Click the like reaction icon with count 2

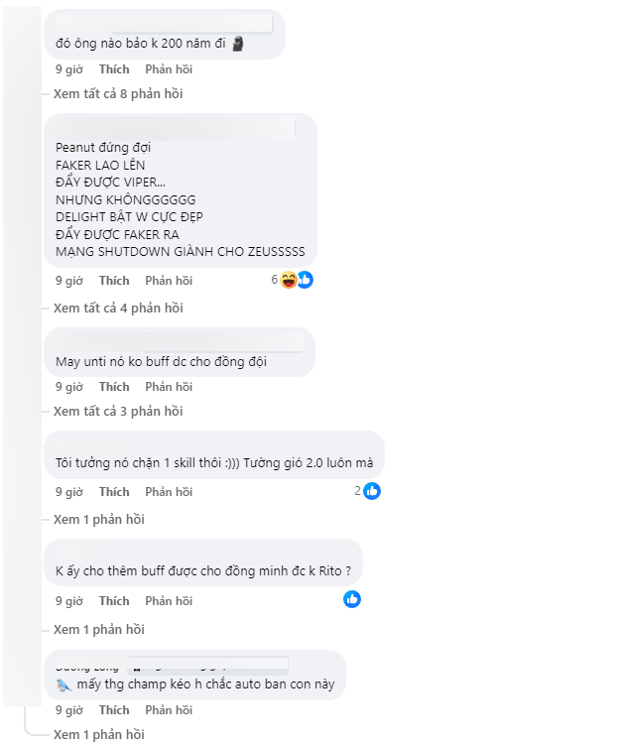(x=372, y=491)
